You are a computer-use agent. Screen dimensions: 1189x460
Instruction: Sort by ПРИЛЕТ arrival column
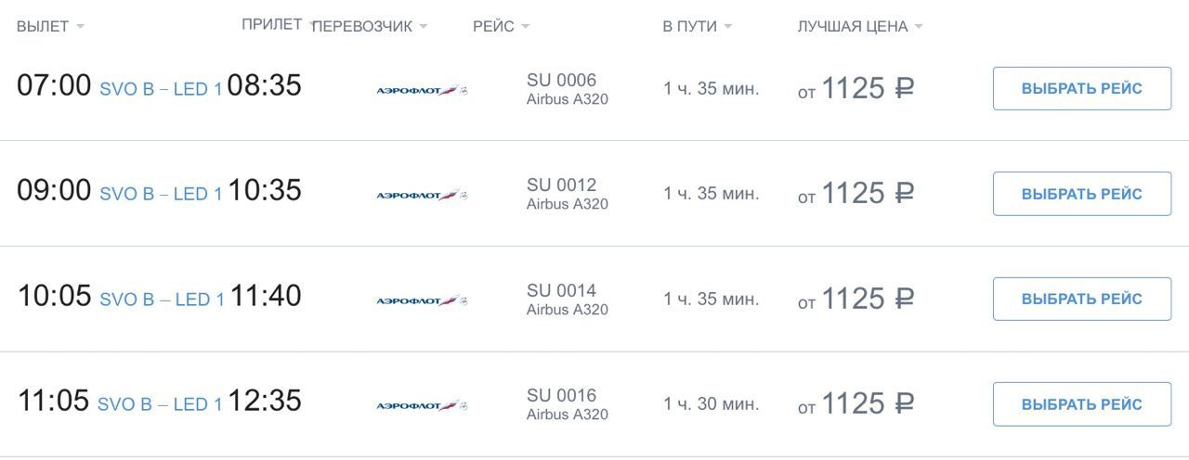[x=276, y=25]
